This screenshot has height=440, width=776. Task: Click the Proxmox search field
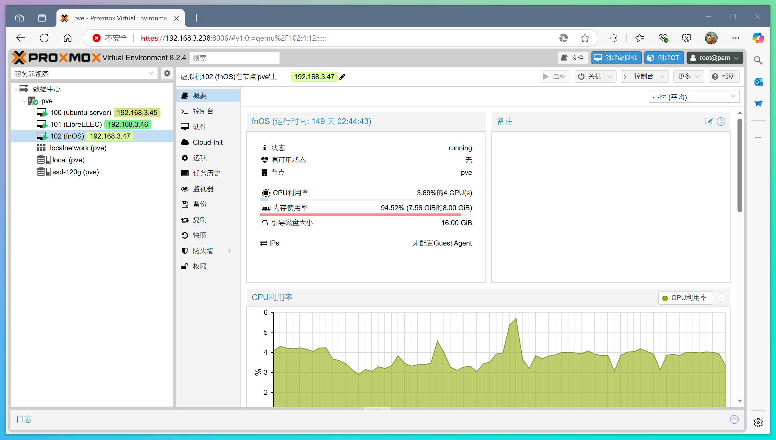tap(234, 58)
